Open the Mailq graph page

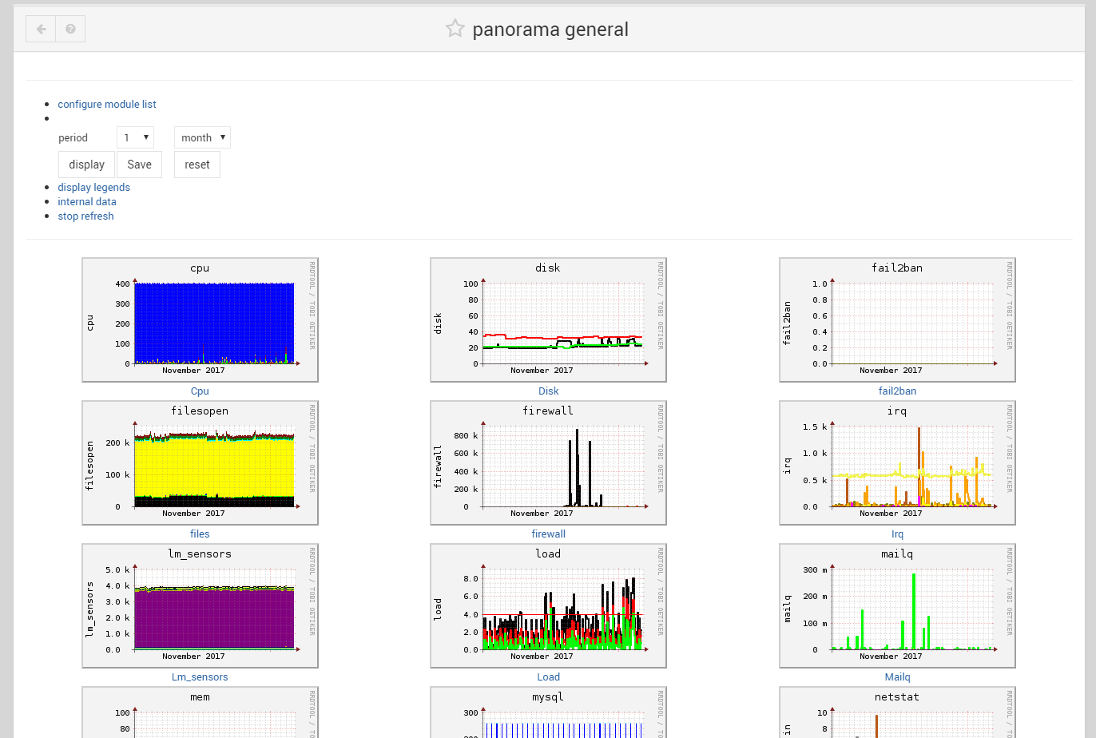pyautogui.click(x=897, y=676)
